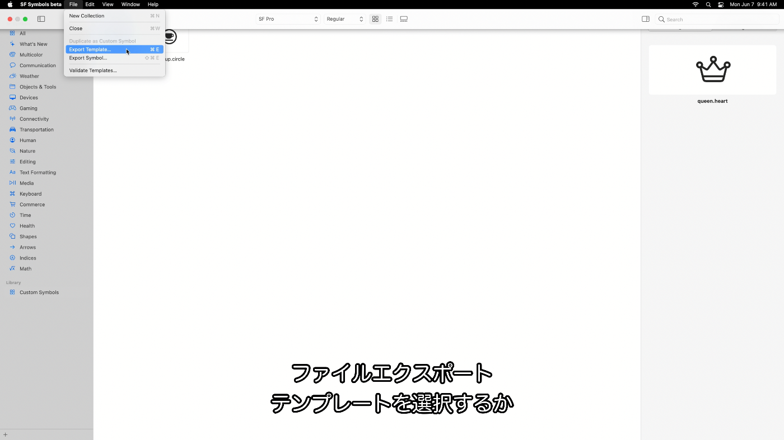Select the Multicolor palette icon
This screenshot has height=440, width=784.
(12, 55)
